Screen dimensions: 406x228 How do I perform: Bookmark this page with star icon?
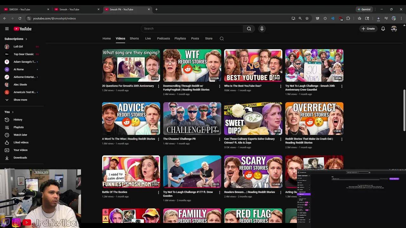(x=307, y=18)
